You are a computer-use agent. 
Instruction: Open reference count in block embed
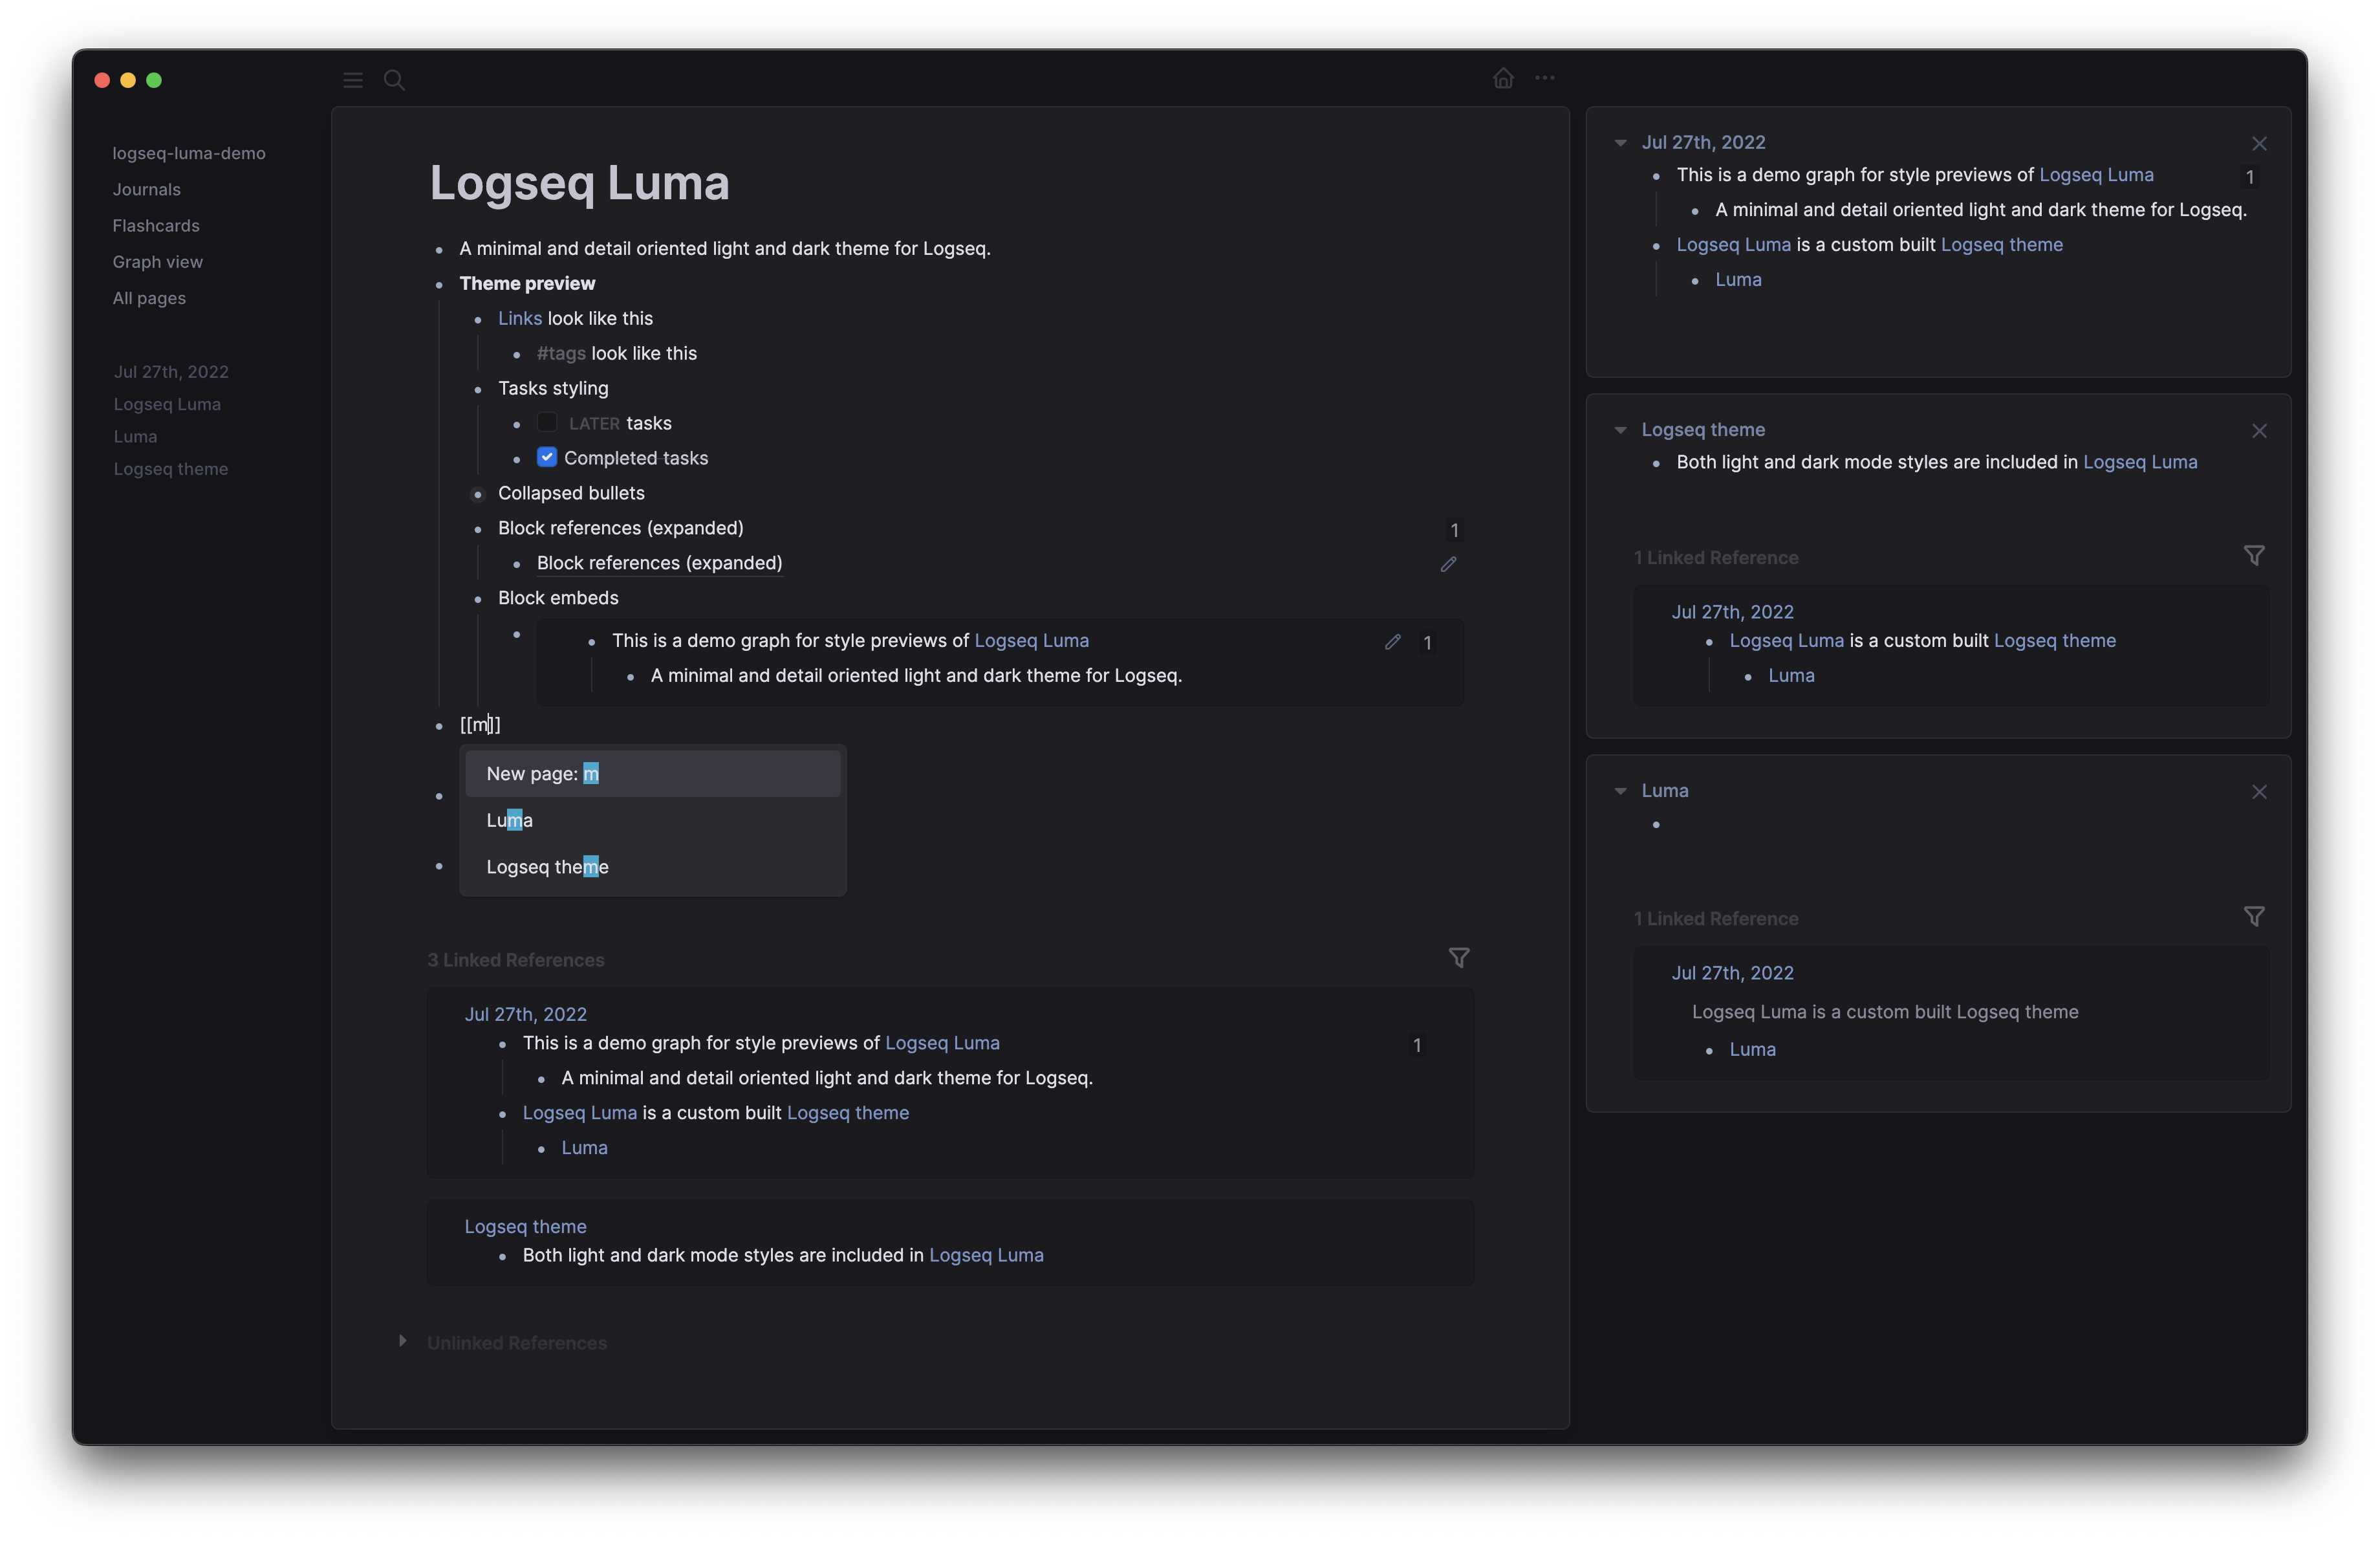[x=1427, y=643]
